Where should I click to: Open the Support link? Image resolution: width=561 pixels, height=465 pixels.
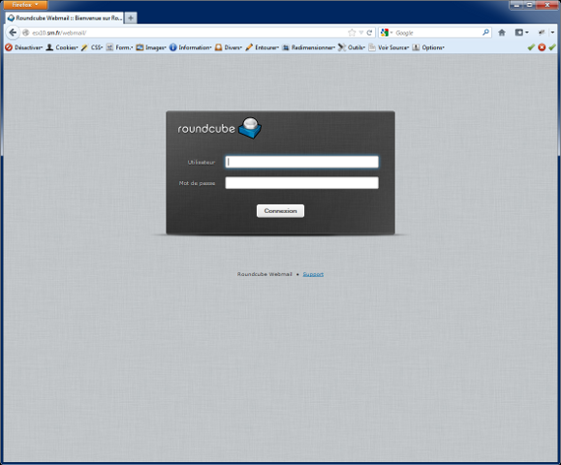(x=313, y=274)
